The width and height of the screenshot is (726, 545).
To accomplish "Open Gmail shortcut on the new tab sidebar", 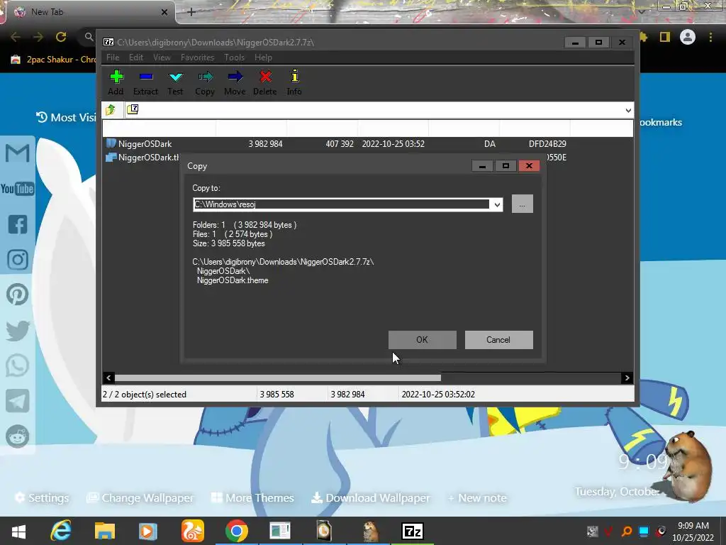I will point(18,153).
